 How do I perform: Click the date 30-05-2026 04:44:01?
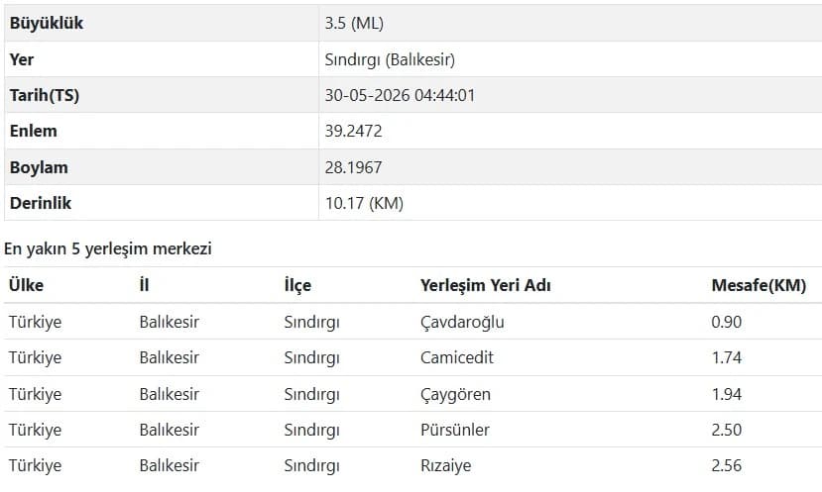click(400, 95)
